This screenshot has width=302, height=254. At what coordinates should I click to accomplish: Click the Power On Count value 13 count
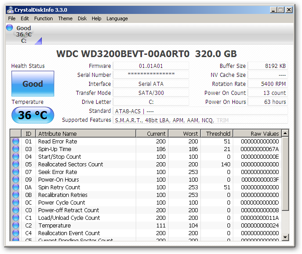268,93
